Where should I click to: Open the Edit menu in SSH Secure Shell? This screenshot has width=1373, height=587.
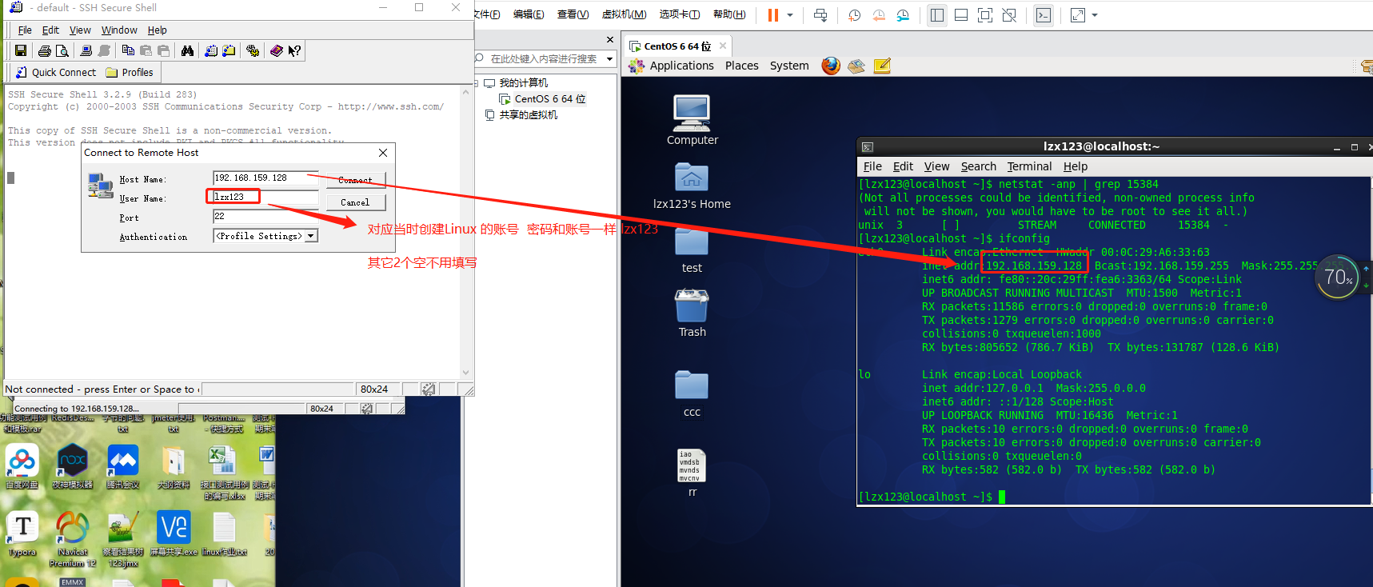tap(50, 30)
